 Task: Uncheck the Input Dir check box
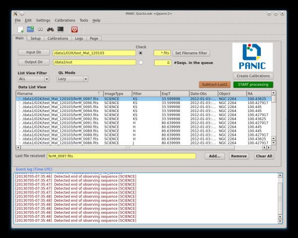(141, 53)
